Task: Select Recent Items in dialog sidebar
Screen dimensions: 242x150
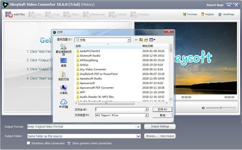Action: tap(63, 49)
